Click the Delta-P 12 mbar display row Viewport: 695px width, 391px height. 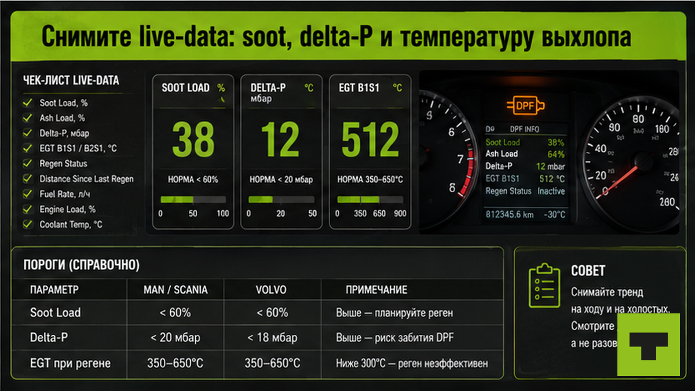pyautogui.click(x=525, y=166)
